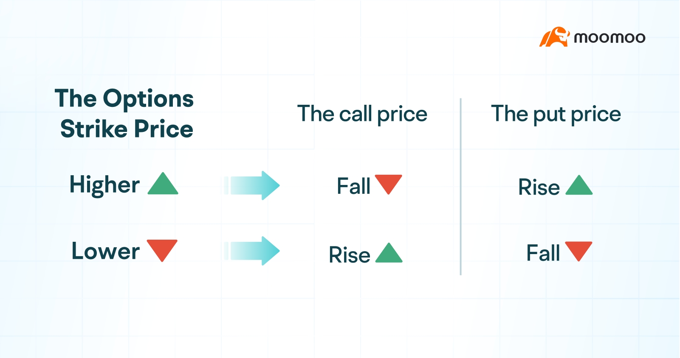Click the green up triangle beside Higher
Viewport: 680px width, 358px height.
pyautogui.click(x=163, y=184)
